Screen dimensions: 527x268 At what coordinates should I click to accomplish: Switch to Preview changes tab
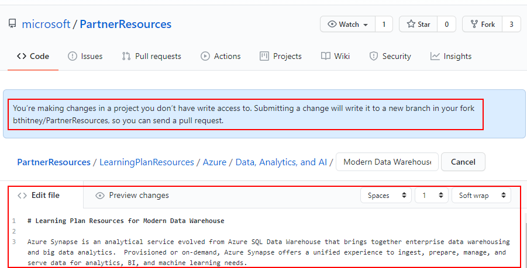pos(132,196)
